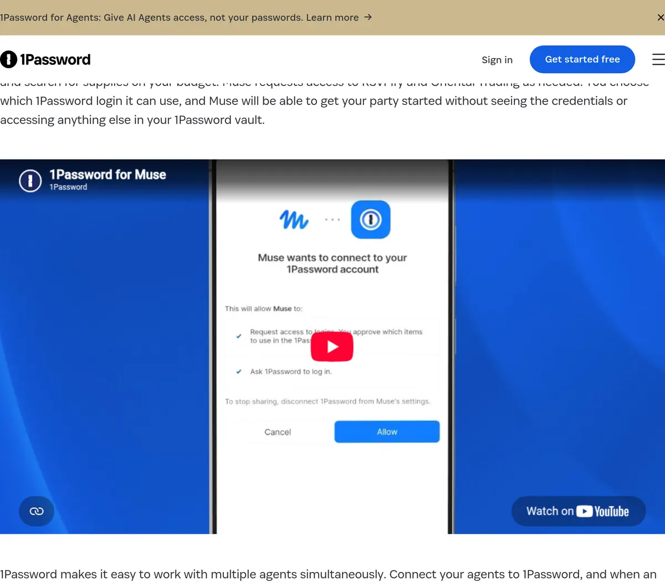Click the "Muse wants to connect" heading
665x582 pixels.
point(332,264)
